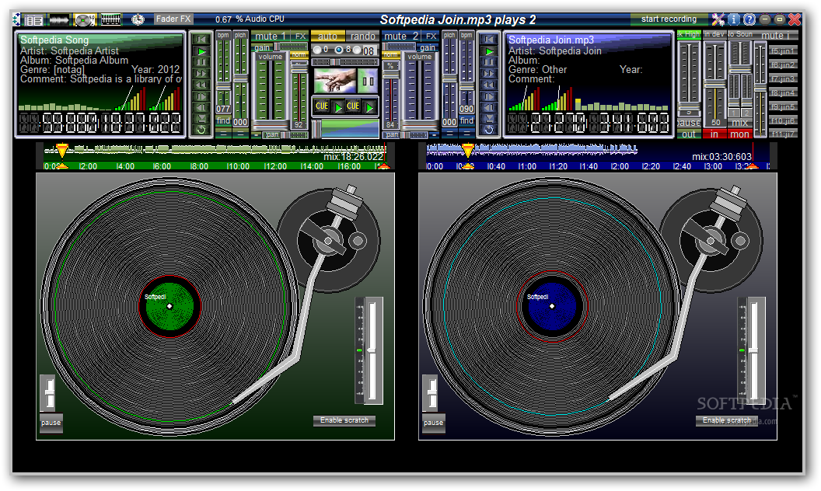Toggle mute 1
Image resolution: width=821 pixels, height=491 pixels.
(271, 36)
